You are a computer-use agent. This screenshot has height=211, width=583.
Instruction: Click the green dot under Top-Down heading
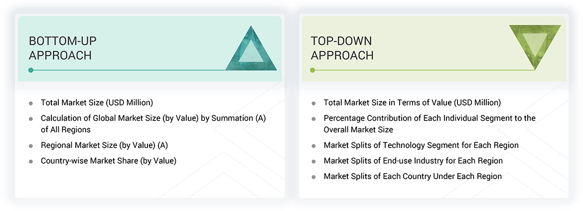[x=312, y=70]
